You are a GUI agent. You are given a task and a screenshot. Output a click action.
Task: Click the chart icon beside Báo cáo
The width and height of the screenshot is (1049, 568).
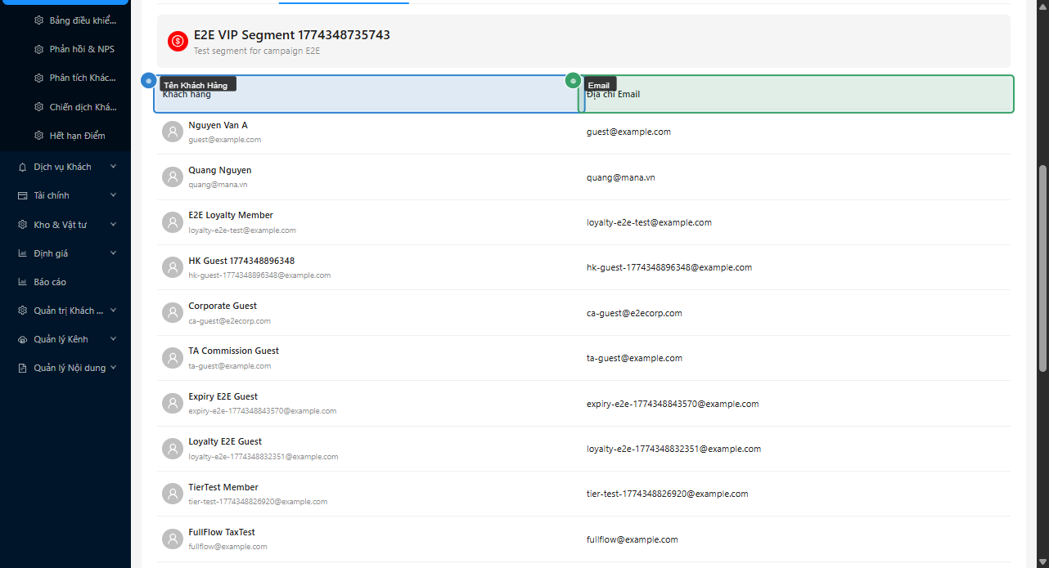click(22, 282)
